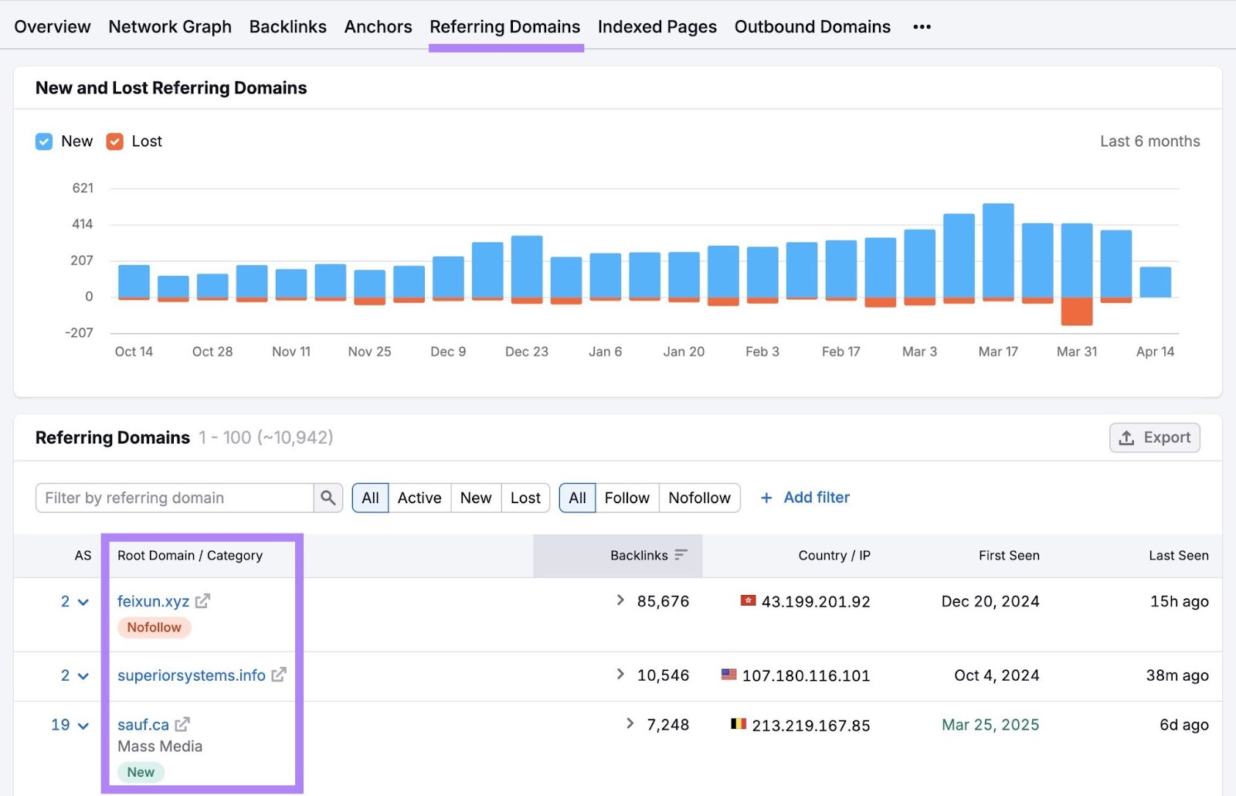Click the Belgium flag beside sauf.ca's IP
1236x796 pixels.
pos(739,725)
